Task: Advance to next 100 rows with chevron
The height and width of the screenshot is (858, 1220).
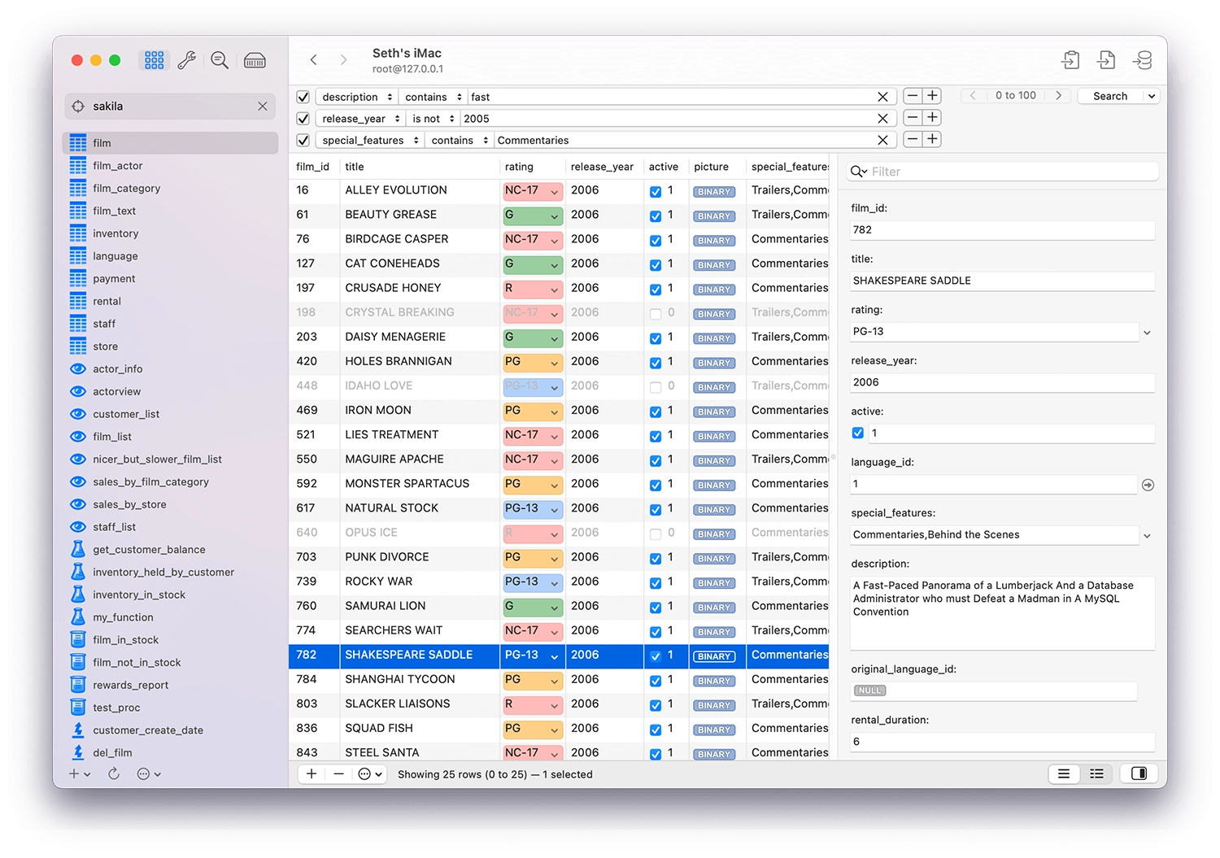Action: point(1058,95)
